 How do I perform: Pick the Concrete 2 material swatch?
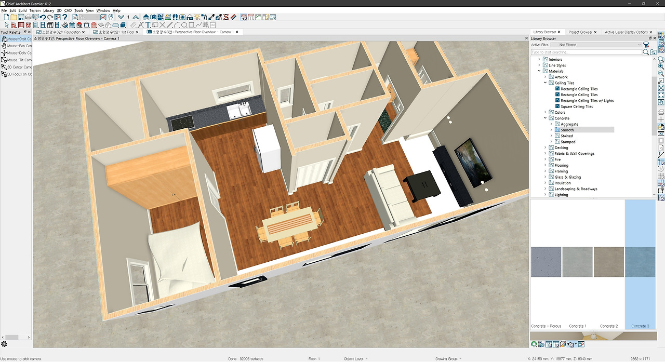pyautogui.click(x=609, y=262)
